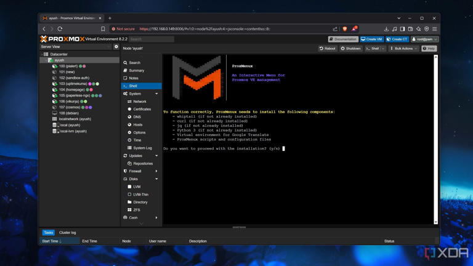Click the Brave Shields icon in address bar
473x266 pixels.
tap(345, 29)
